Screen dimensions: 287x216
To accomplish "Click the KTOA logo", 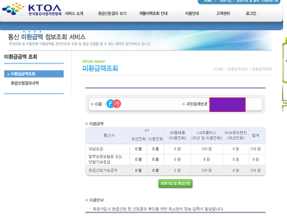I will pyautogui.click(x=31, y=9).
